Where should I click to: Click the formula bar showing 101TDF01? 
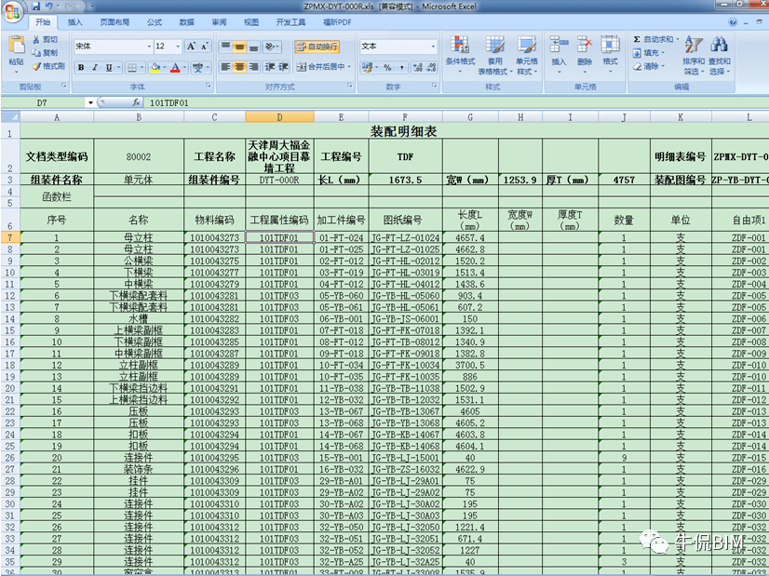456,102
